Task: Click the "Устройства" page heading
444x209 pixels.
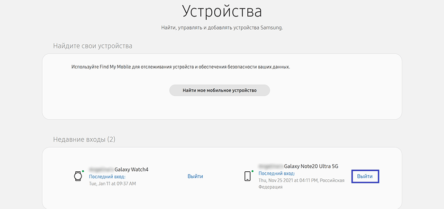Action: [222, 11]
